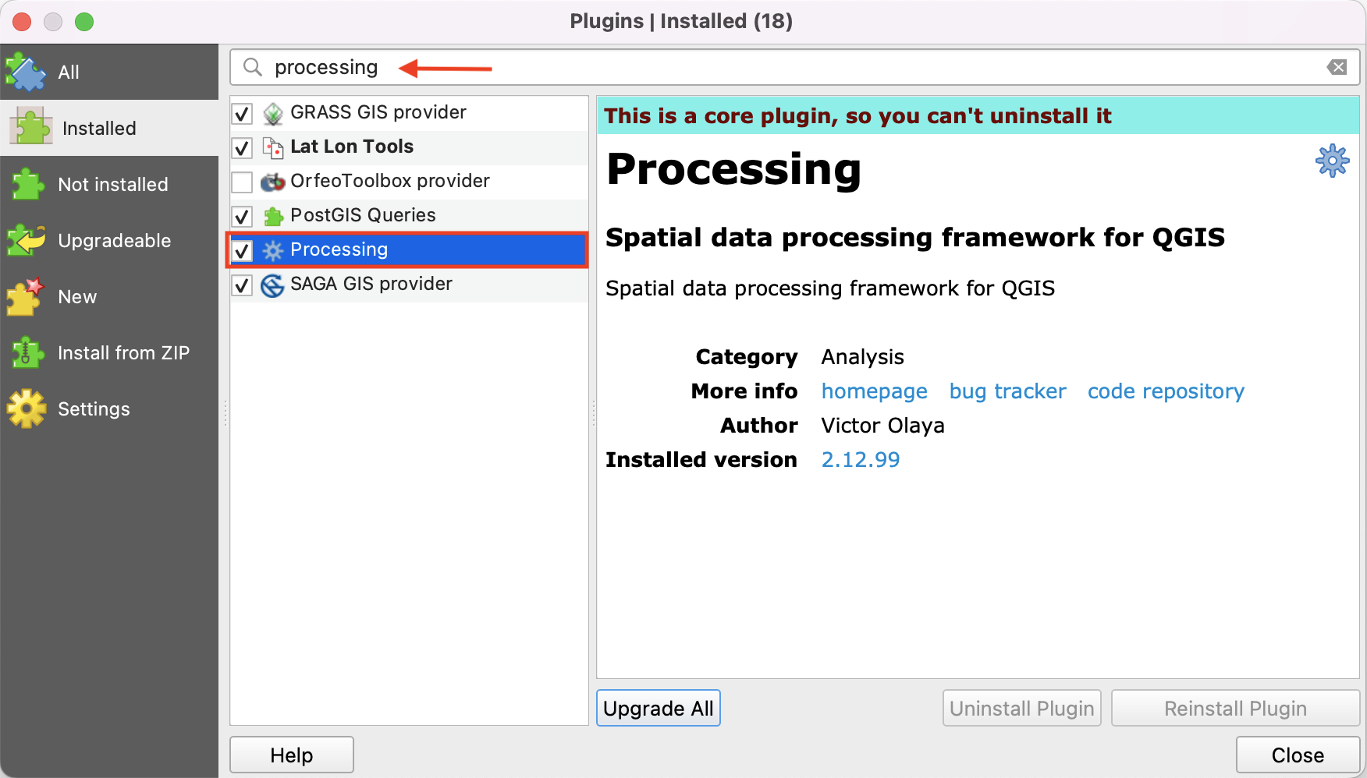The width and height of the screenshot is (1367, 778).
Task: Click the plugin search input field
Action: coord(780,67)
